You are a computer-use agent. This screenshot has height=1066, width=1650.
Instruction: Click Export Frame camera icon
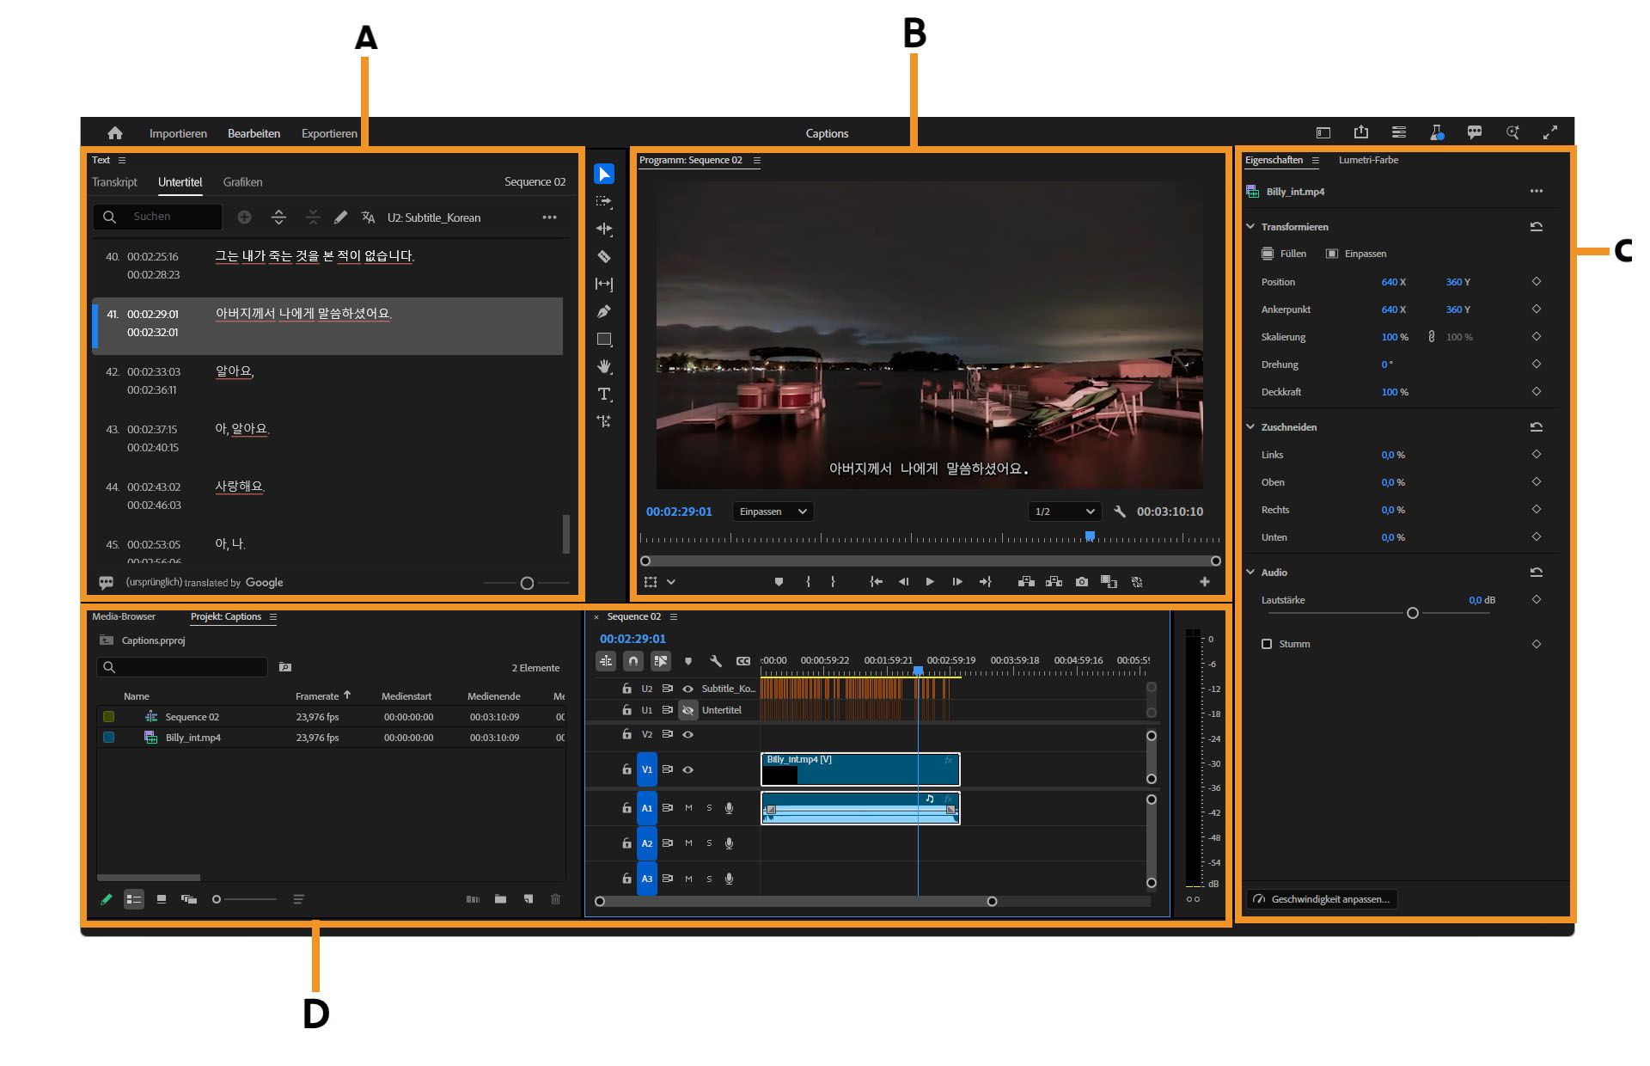pos(1081,582)
